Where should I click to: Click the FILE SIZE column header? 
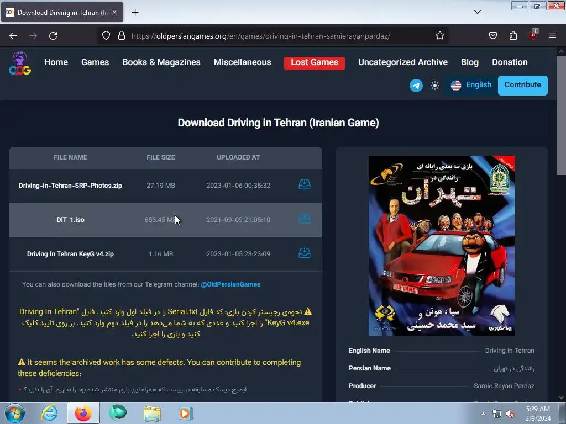(x=161, y=157)
